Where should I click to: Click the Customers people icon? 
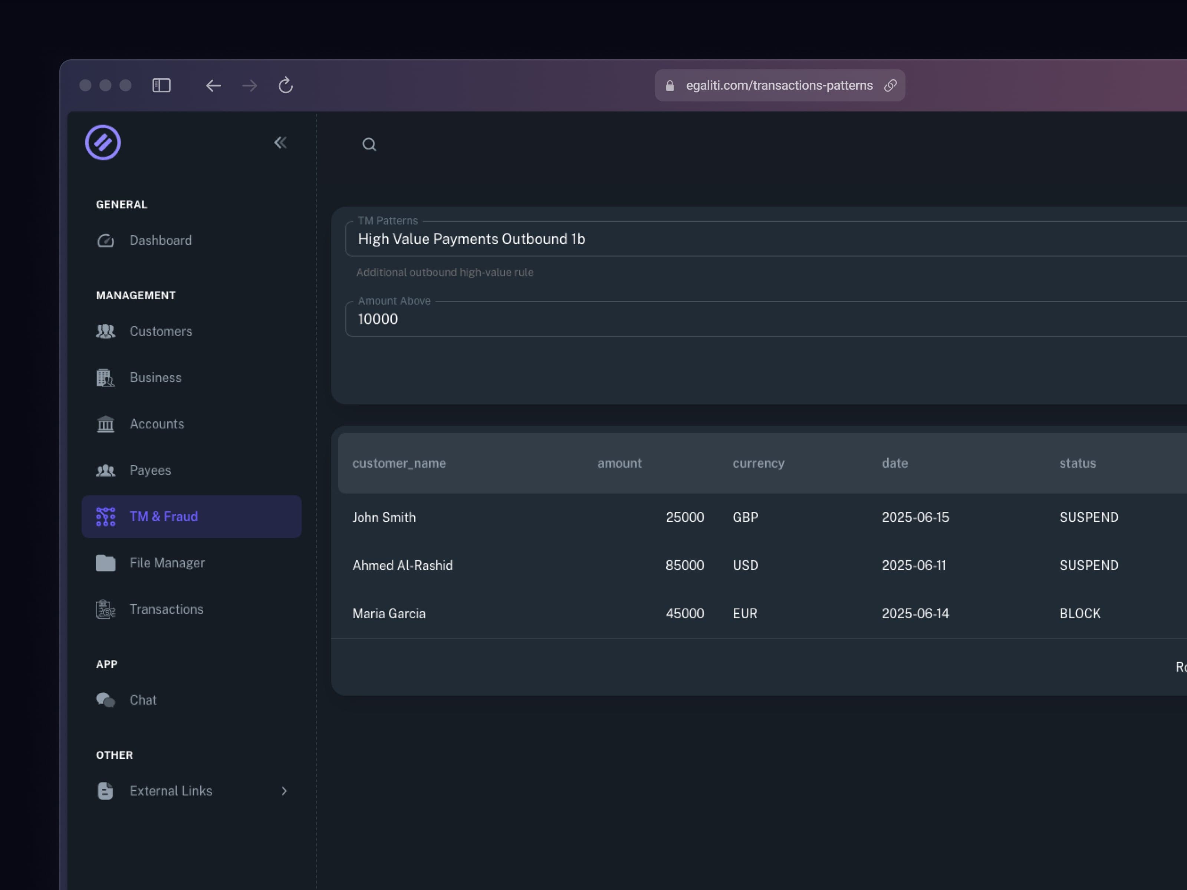[x=105, y=332]
